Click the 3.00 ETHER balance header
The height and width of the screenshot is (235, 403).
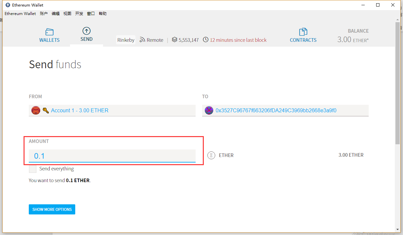[353, 39]
